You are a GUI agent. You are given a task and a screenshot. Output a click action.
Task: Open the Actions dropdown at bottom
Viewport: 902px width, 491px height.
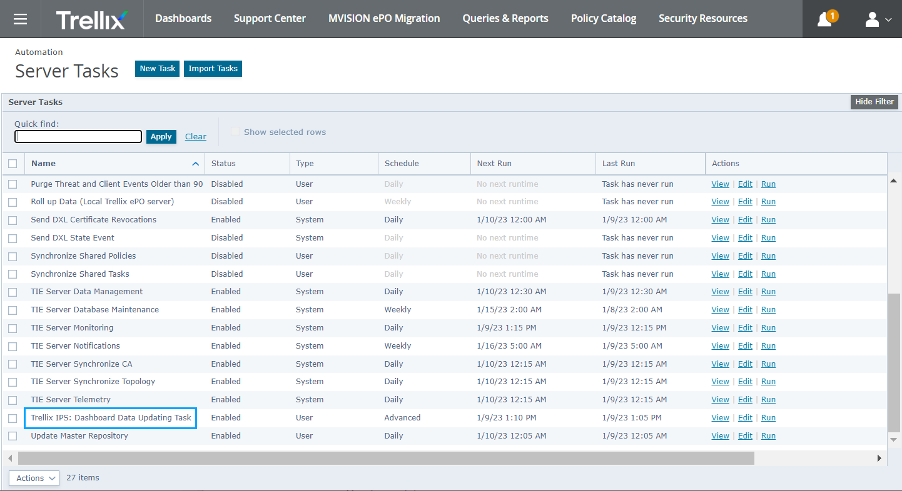tap(34, 478)
